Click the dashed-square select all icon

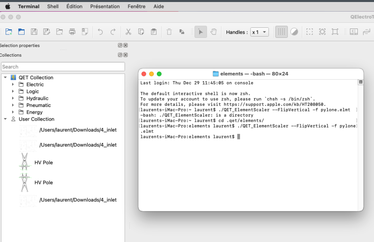[310, 32]
